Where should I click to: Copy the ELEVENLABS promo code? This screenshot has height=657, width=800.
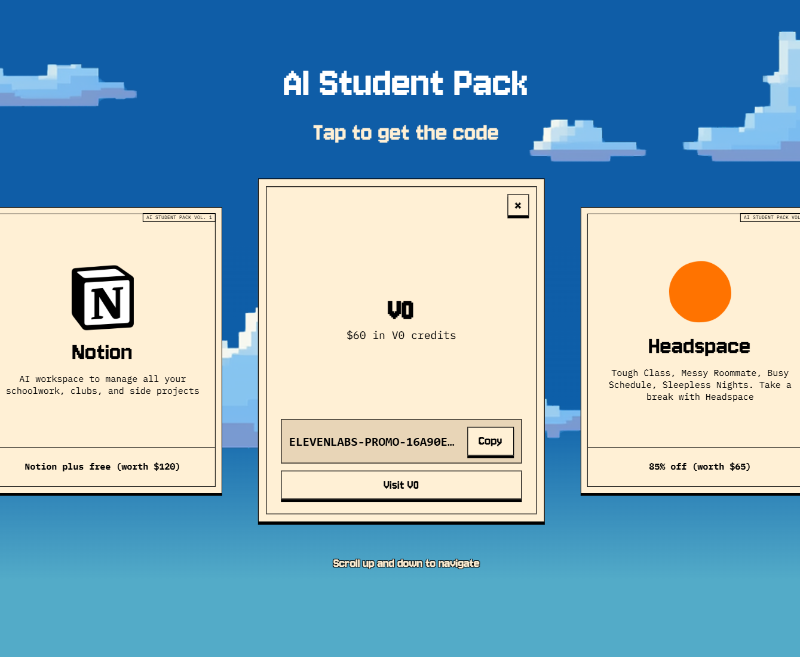[490, 442]
